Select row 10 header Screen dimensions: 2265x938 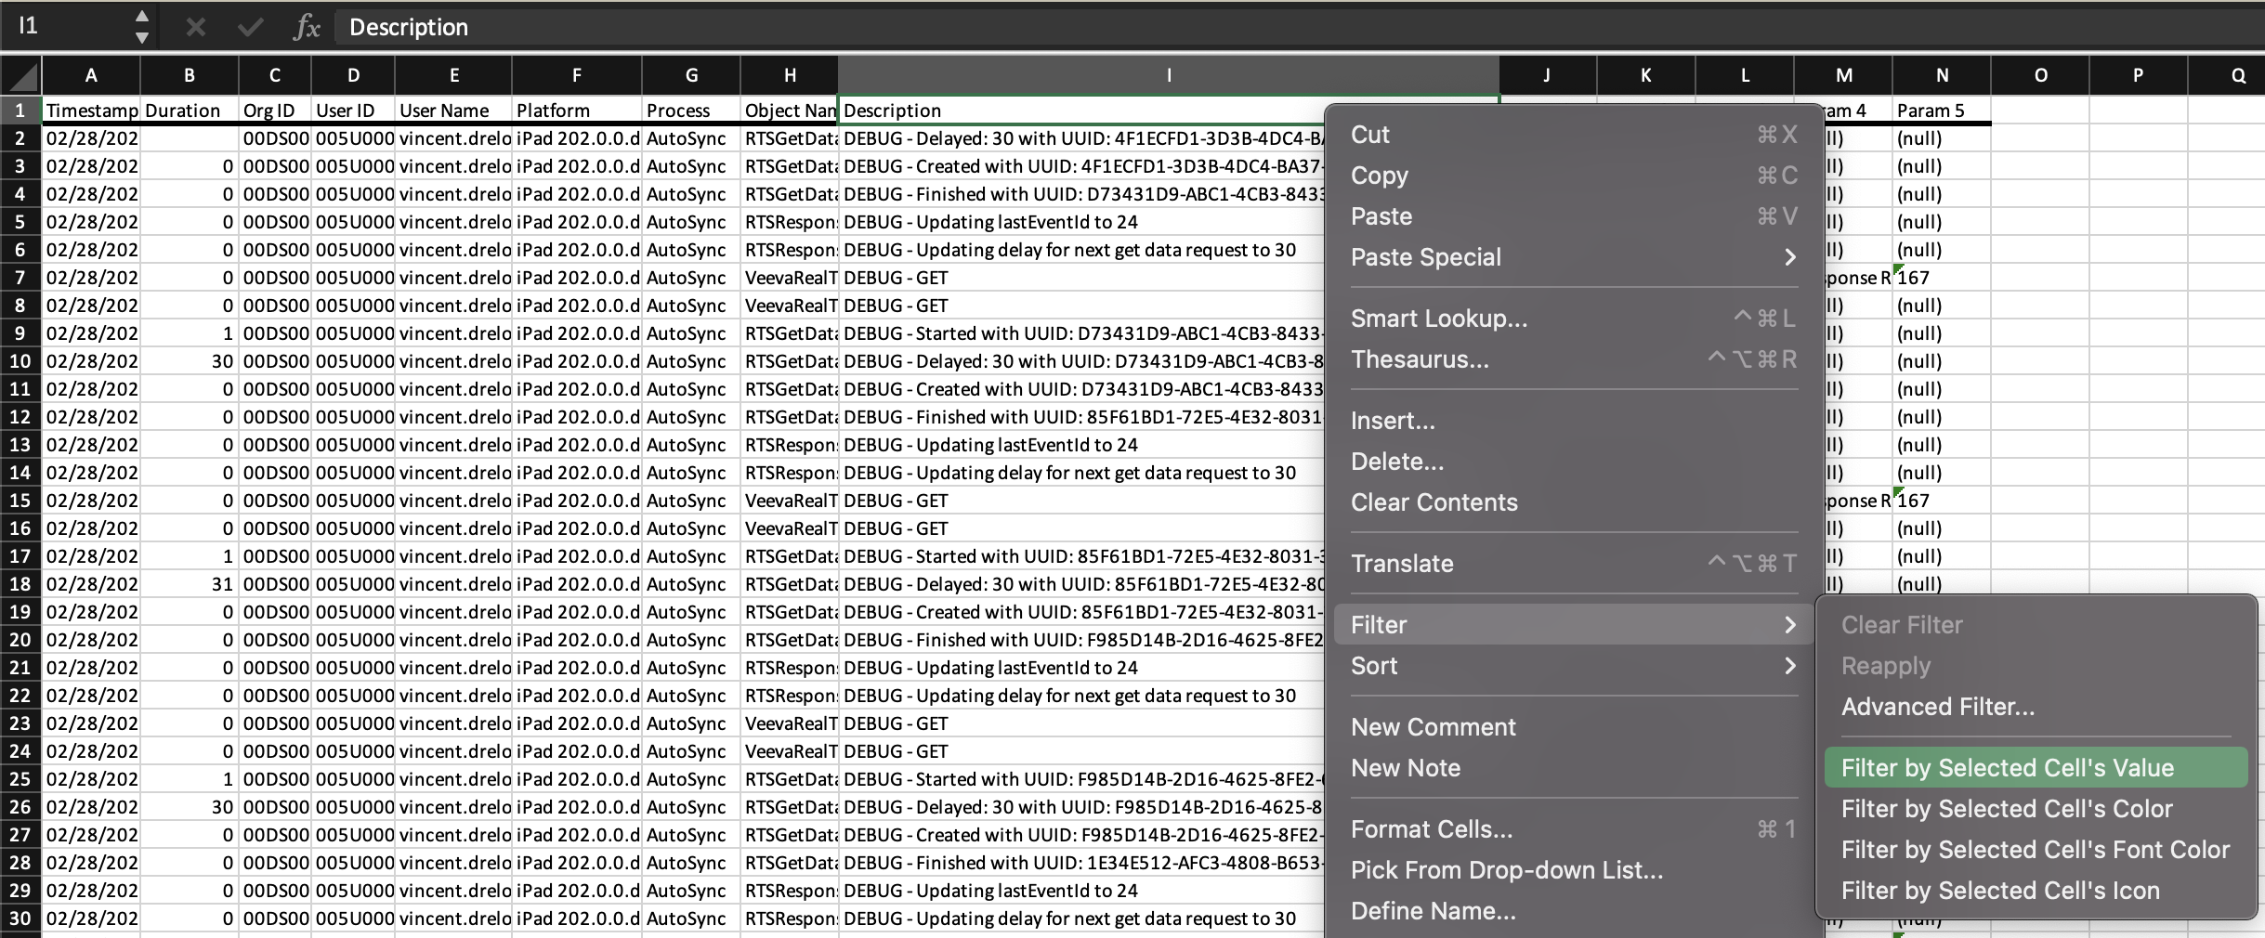[x=20, y=361]
